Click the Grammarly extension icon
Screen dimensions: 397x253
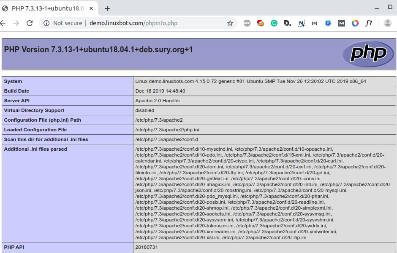[274, 23]
